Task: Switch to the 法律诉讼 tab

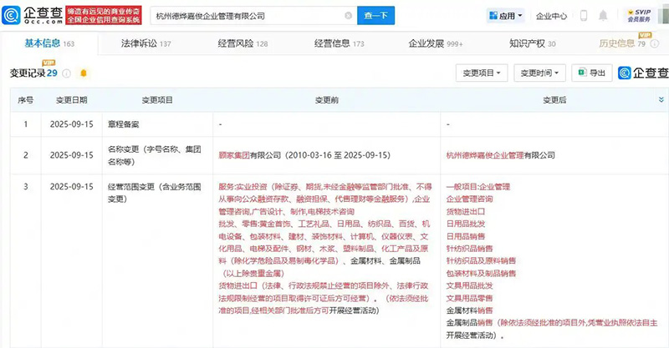Action: click(x=146, y=43)
